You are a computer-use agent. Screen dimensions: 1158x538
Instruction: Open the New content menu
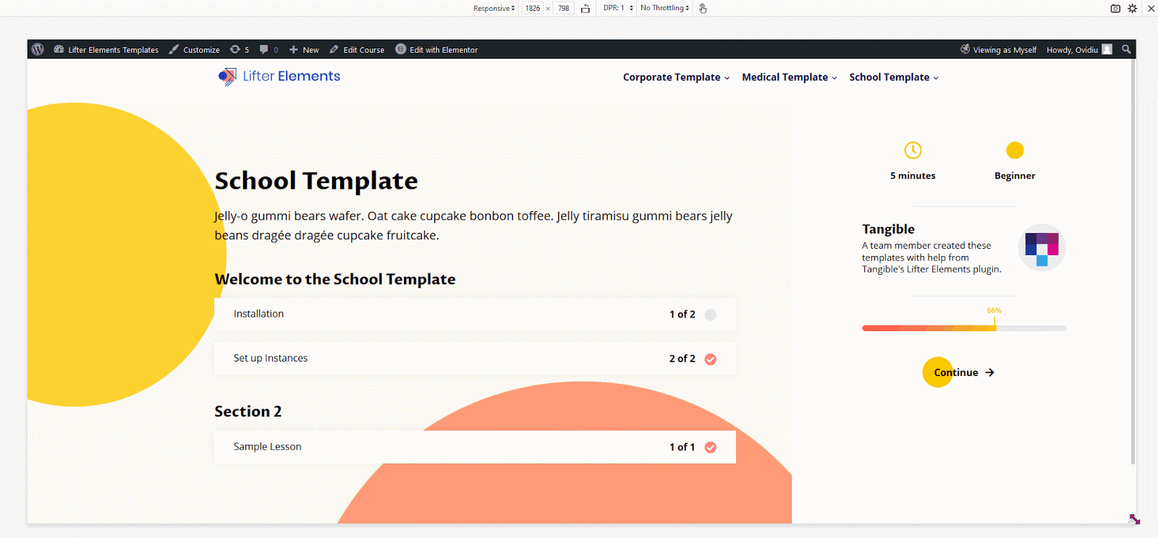click(304, 50)
